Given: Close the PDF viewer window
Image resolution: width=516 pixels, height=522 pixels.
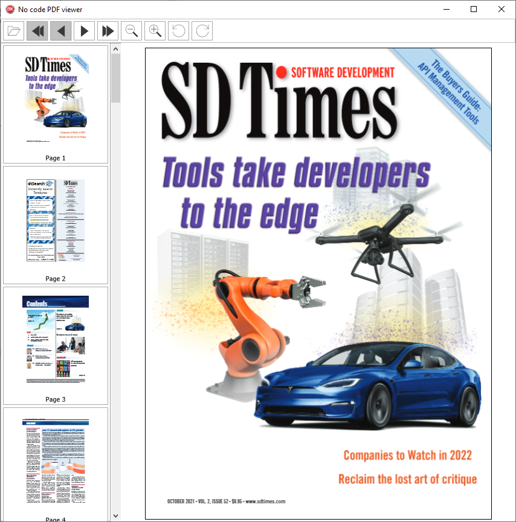Looking at the screenshot, I should (501, 9).
